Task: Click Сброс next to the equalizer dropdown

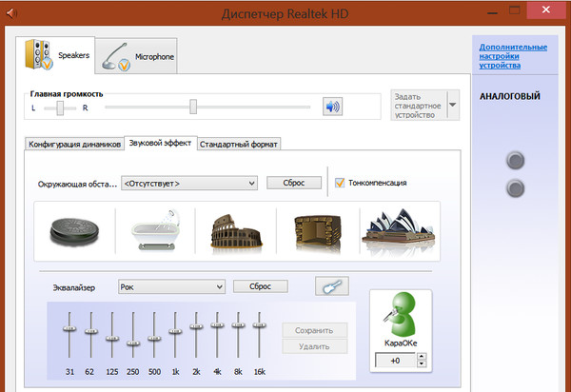Action: [261, 286]
